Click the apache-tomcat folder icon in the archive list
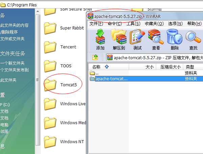This screenshot has width=203, height=154. 92,79
